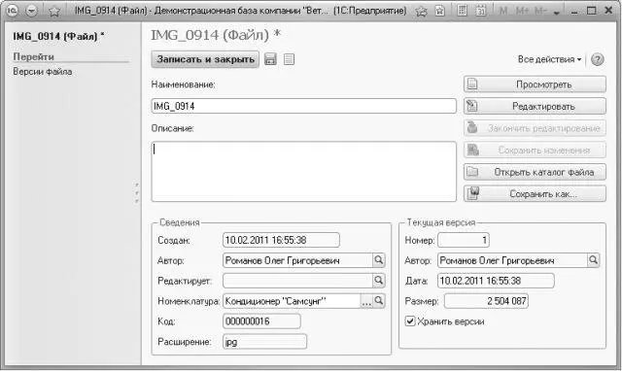The width and height of the screenshot is (622, 371).
Task: Toggle 'Хранить версии' checkbox
Action: (410, 321)
